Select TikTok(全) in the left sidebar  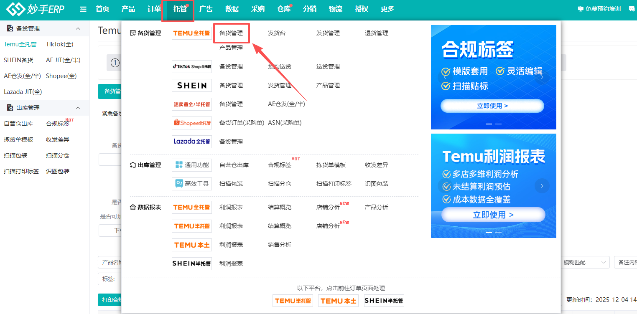(x=60, y=44)
